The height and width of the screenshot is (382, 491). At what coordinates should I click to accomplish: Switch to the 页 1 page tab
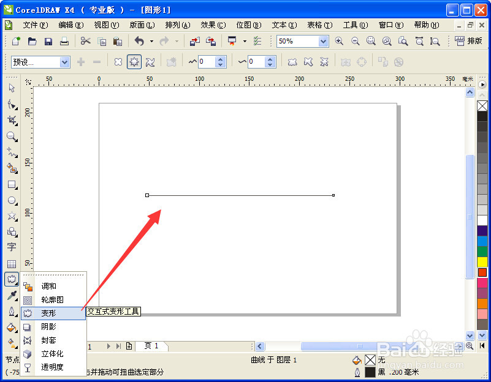tap(151, 346)
